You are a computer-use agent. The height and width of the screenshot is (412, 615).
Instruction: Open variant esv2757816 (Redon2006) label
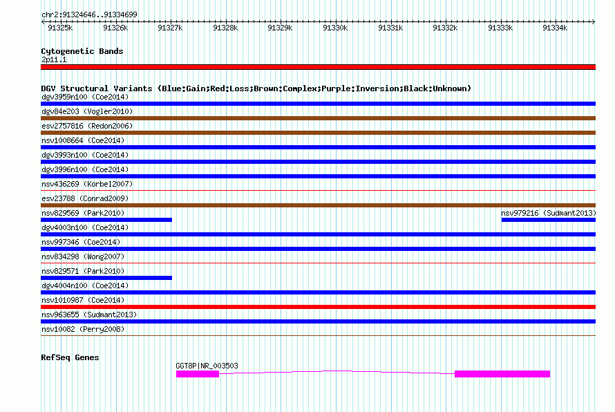tap(87, 126)
